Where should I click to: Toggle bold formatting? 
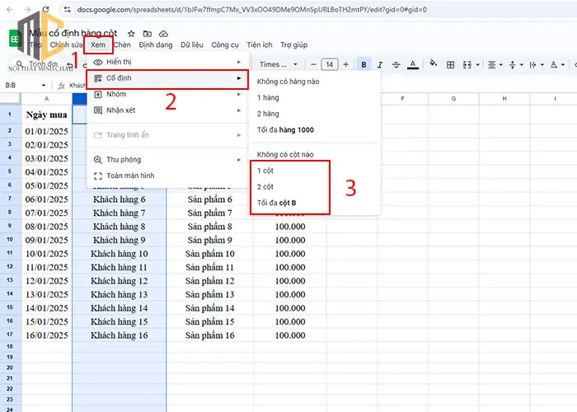click(364, 65)
